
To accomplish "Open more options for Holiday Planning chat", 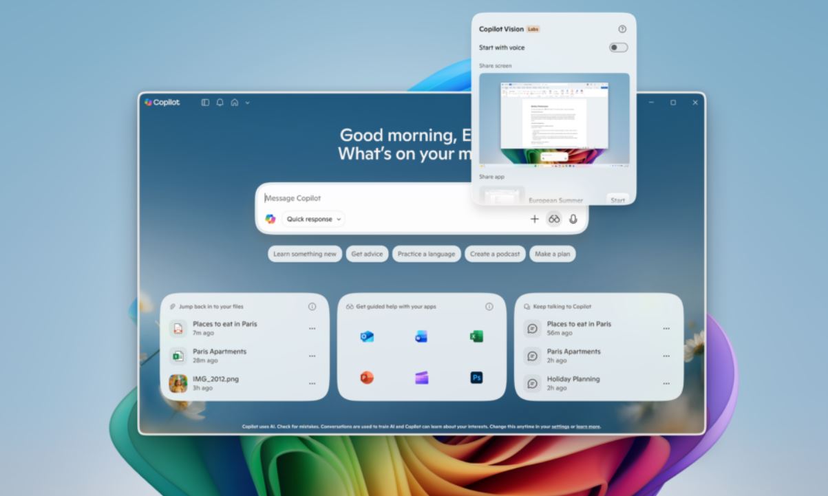I will [x=666, y=384].
